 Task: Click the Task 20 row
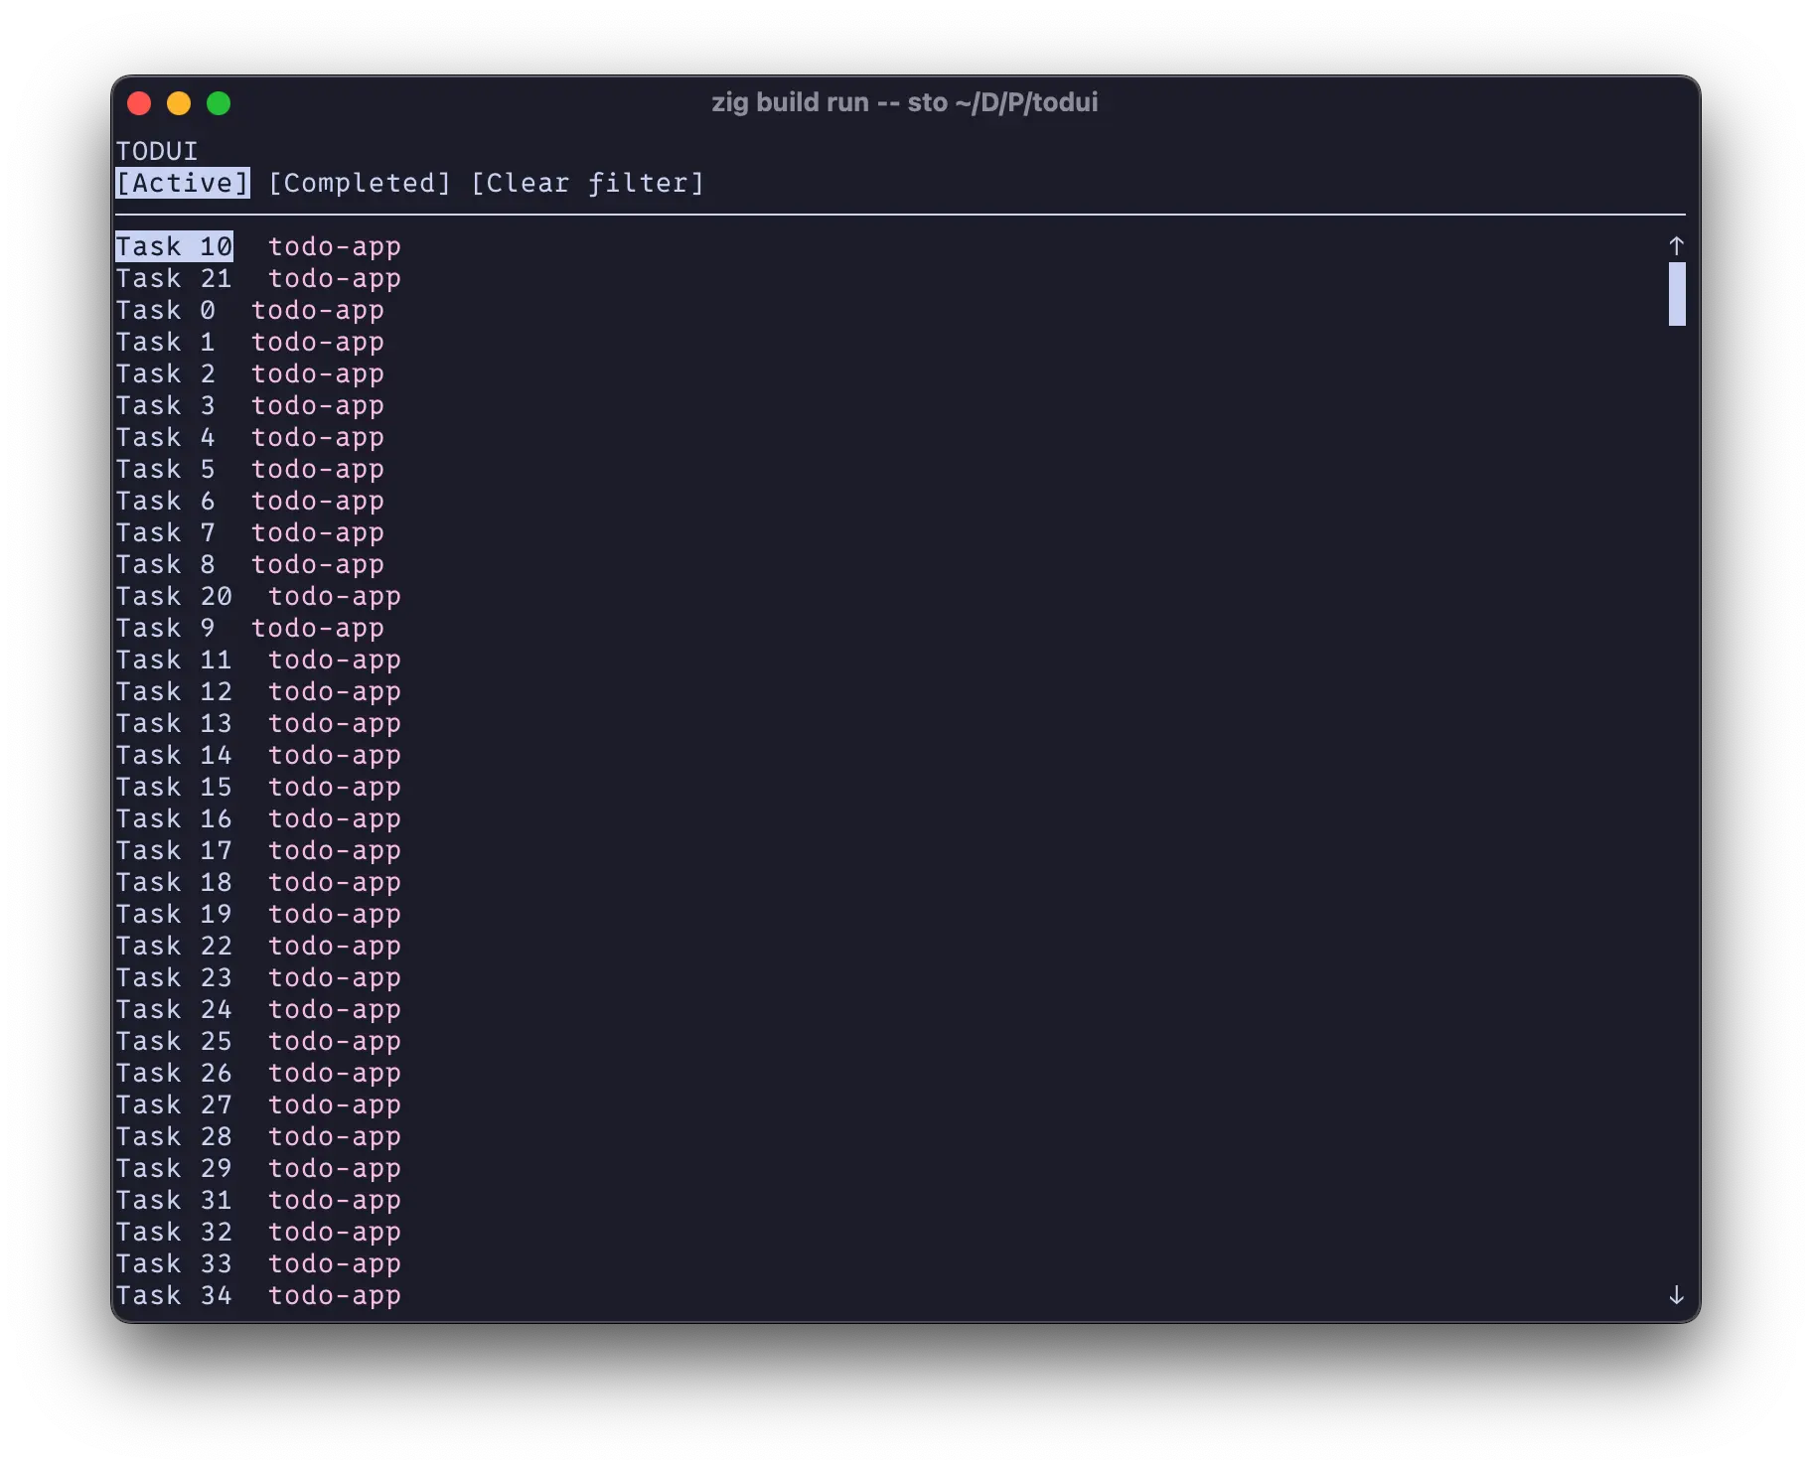click(x=175, y=596)
